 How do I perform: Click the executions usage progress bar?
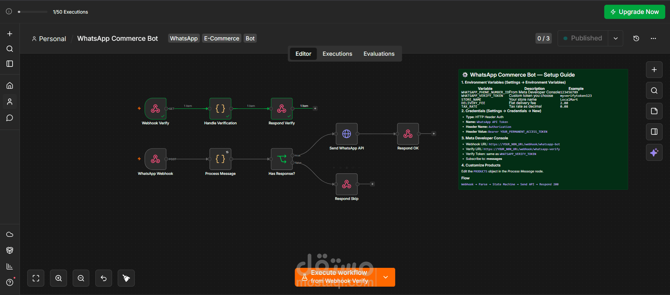tap(32, 12)
